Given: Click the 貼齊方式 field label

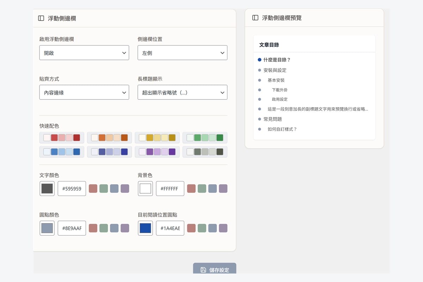Looking at the screenshot, I should [x=49, y=79].
